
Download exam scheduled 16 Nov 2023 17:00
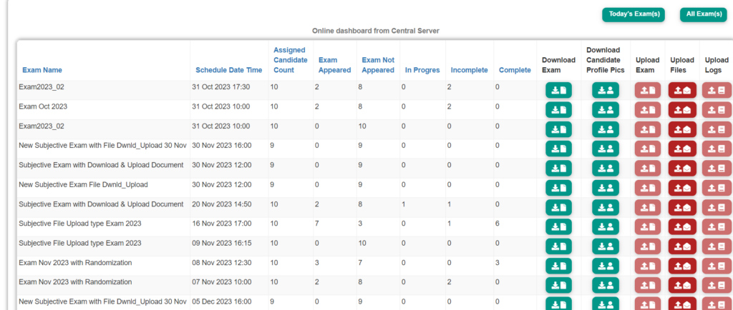[x=558, y=226]
